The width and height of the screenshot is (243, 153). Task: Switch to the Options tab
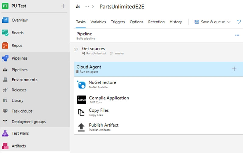136,22
